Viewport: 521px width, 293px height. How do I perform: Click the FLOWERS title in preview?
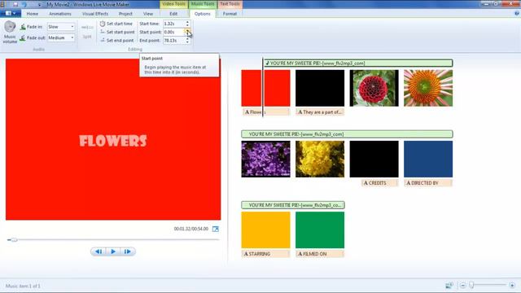[x=113, y=141]
